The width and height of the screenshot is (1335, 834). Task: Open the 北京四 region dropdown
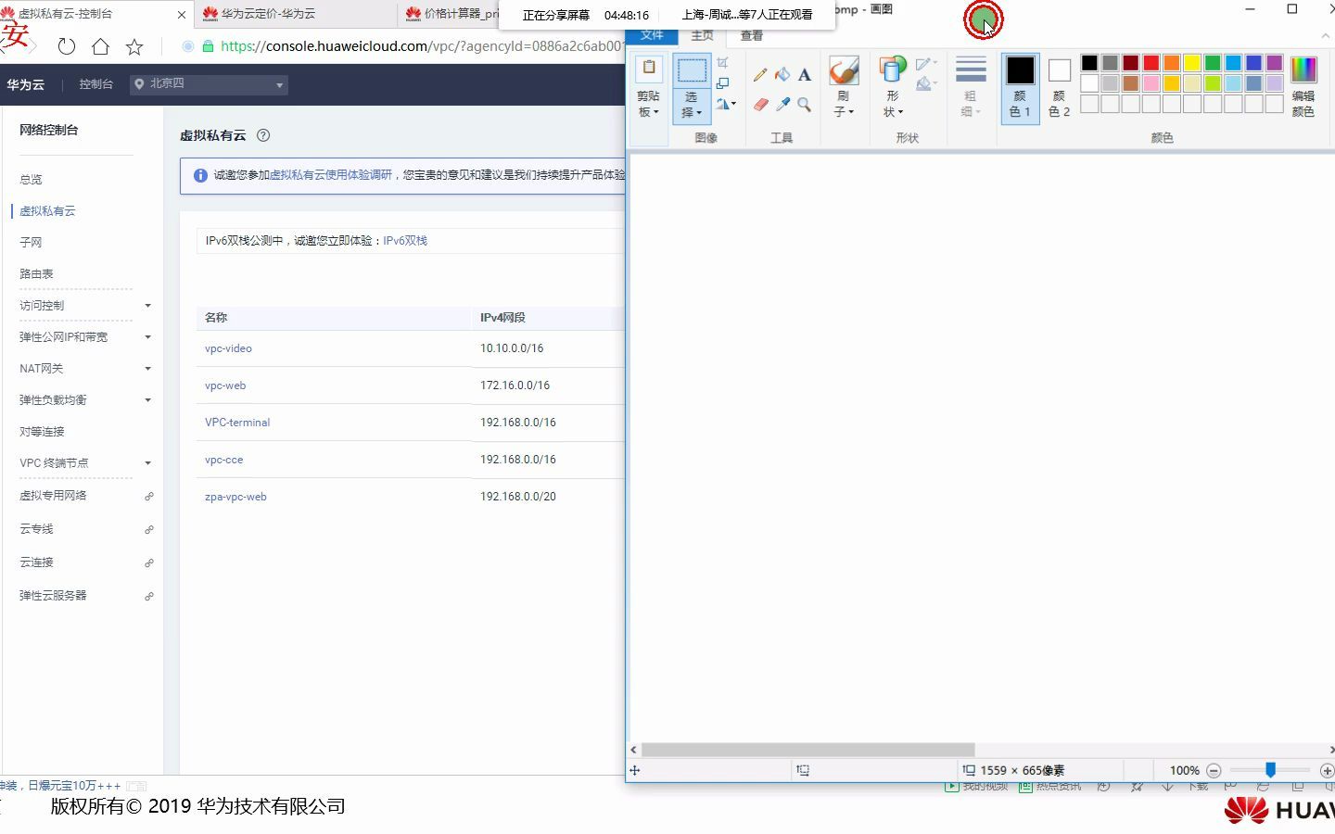point(210,84)
